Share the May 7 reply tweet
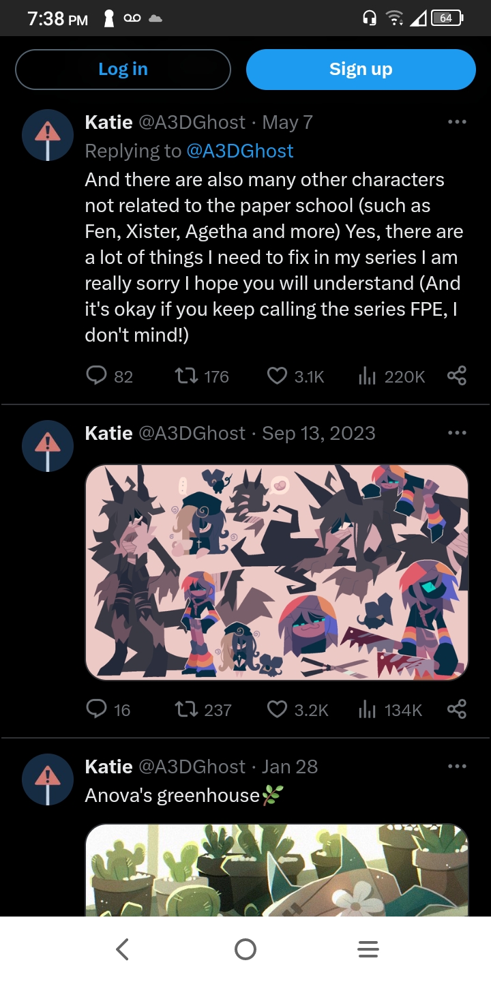The image size is (491, 982). tap(457, 376)
